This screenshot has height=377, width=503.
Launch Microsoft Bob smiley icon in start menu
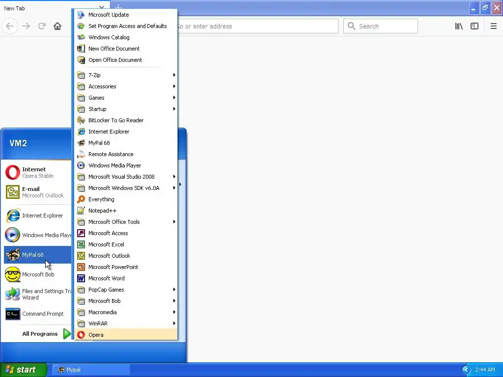(13, 274)
